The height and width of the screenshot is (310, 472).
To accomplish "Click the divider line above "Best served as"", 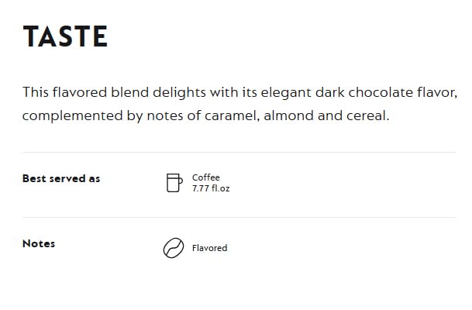I will 239,153.
